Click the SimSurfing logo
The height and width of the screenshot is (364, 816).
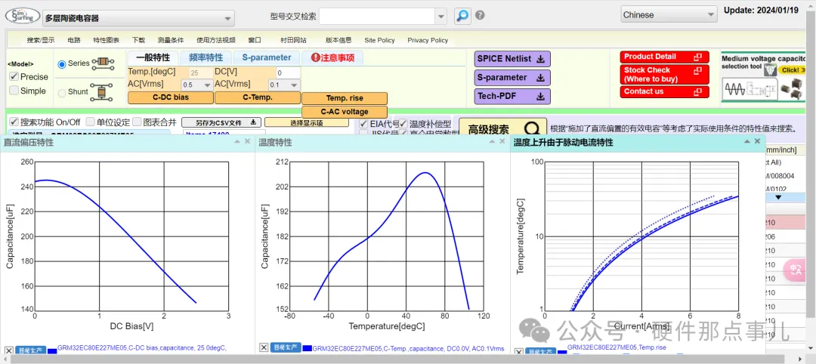pos(21,16)
